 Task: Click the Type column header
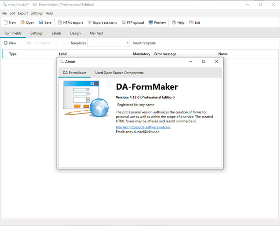coord(13,54)
